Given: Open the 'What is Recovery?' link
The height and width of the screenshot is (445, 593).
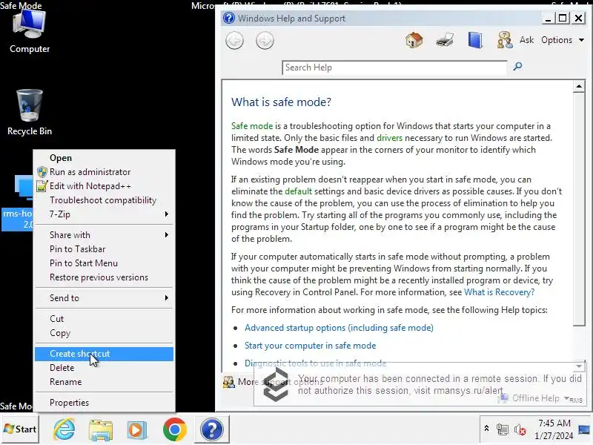Looking at the screenshot, I should click(x=499, y=292).
